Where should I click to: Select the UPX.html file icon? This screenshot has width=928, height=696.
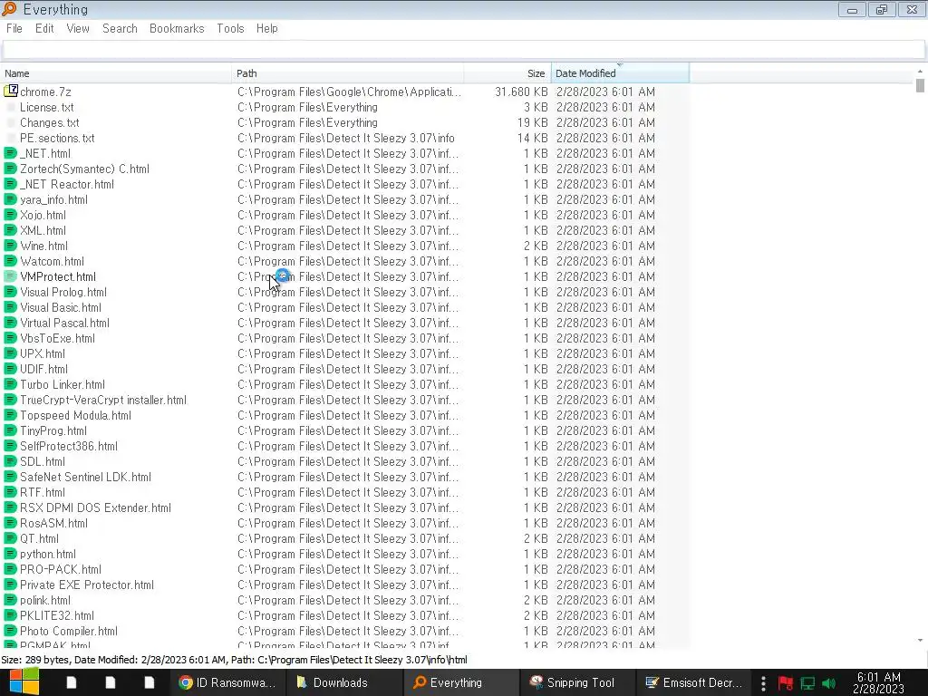click(11, 353)
